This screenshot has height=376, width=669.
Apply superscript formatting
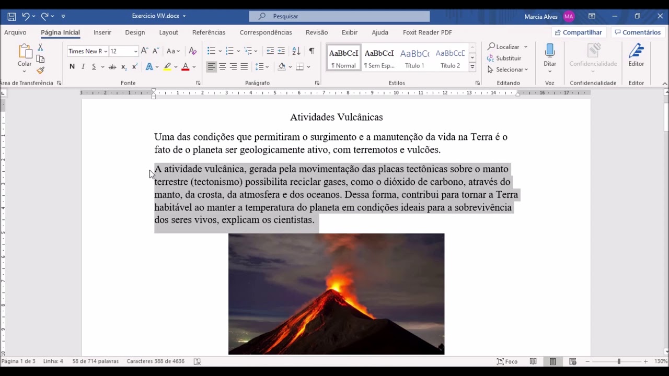pos(135,67)
